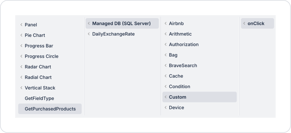Open the Progress Circle submenu item
The image size is (291, 133).
pos(41,56)
